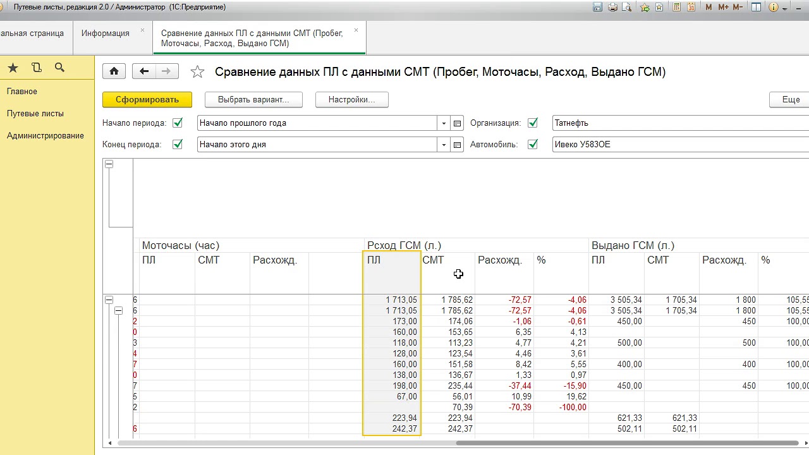Click the search magnifier in sidebar
The height and width of the screenshot is (455, 809).
[x=59, y=68]
